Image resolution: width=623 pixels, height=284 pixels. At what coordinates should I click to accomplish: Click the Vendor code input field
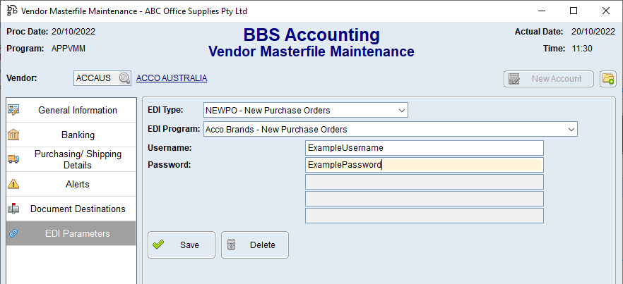tap(95, 78)
